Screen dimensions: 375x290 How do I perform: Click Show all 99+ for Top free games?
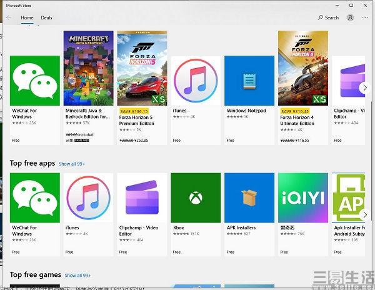[x=78, y=275]
